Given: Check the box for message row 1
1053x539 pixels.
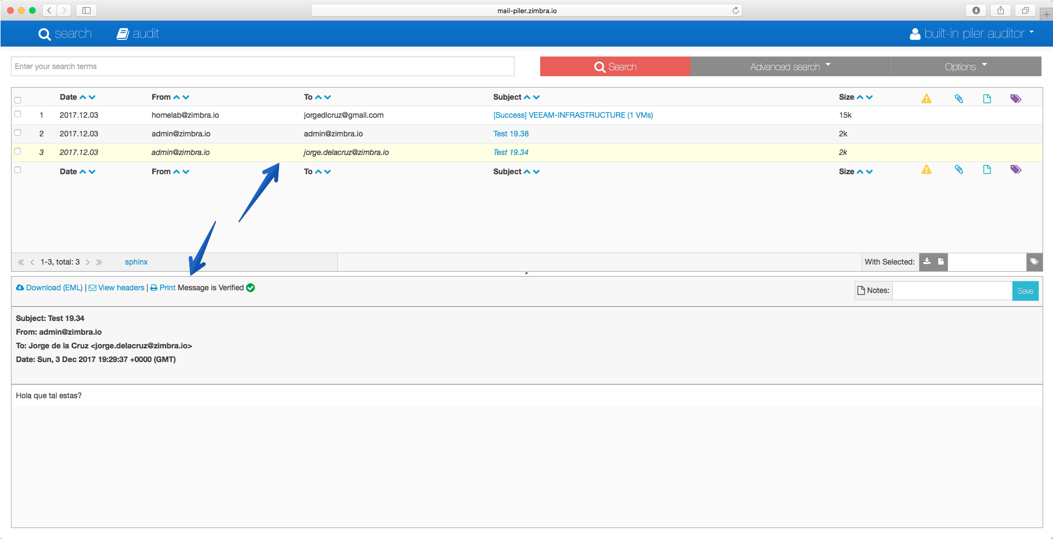Looking at the screenshot, I should (18, 114).
